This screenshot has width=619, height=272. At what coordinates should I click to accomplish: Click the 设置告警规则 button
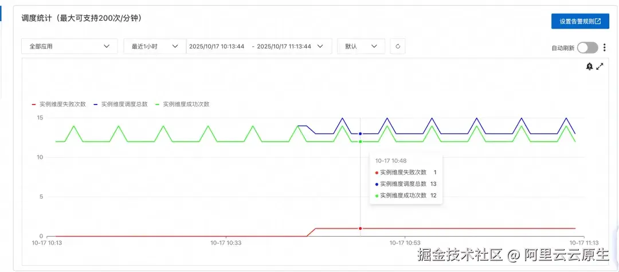click(x=580, y=21)
